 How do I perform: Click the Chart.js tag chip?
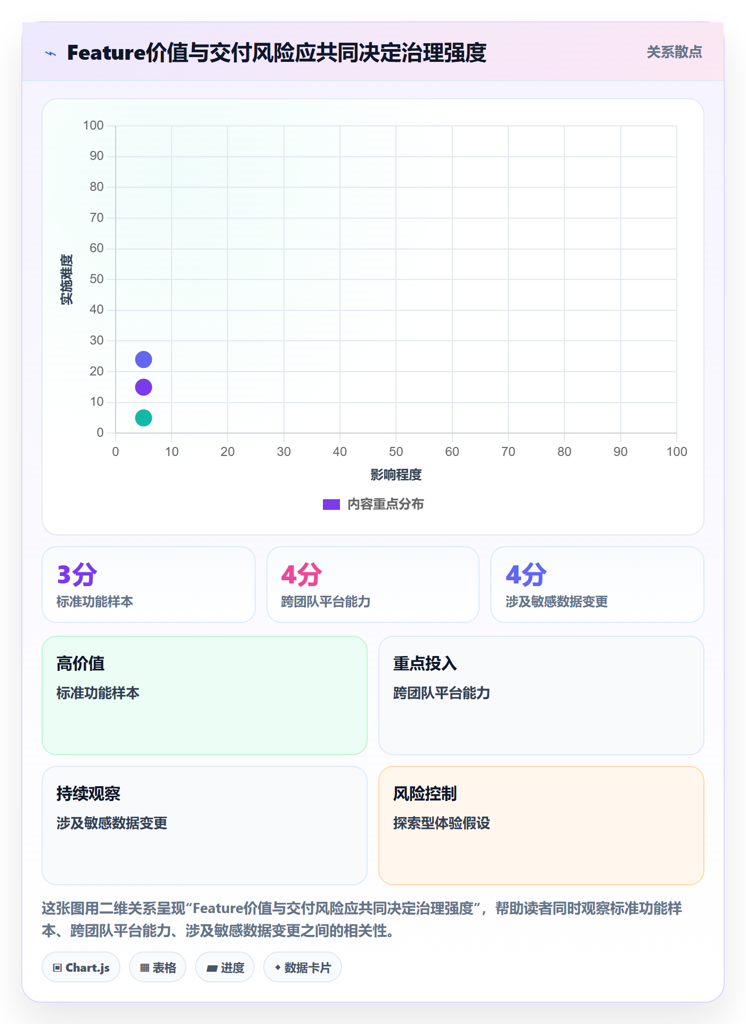(x=81, y=967)
